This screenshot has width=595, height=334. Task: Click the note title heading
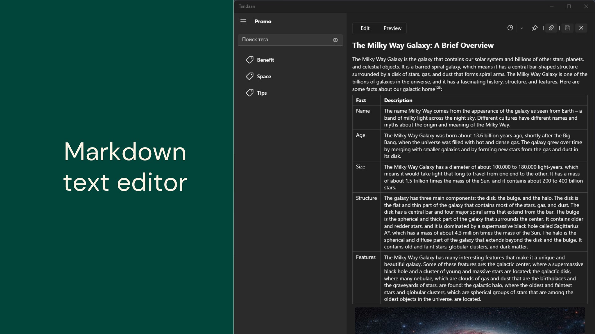click(x=423, y=45)
